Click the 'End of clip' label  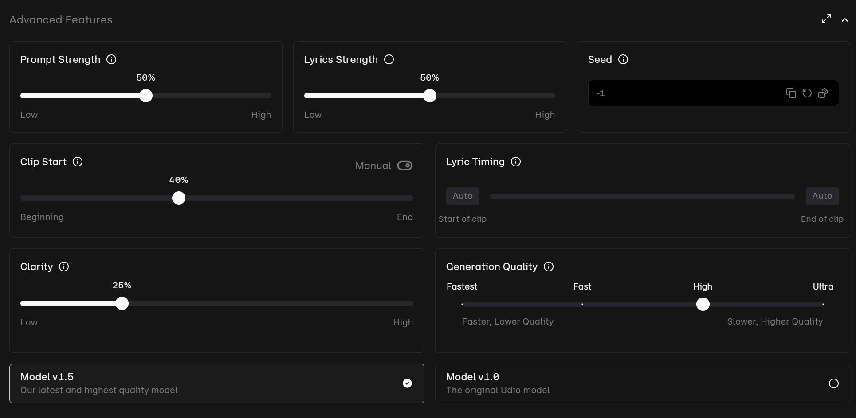click(822, 219)
